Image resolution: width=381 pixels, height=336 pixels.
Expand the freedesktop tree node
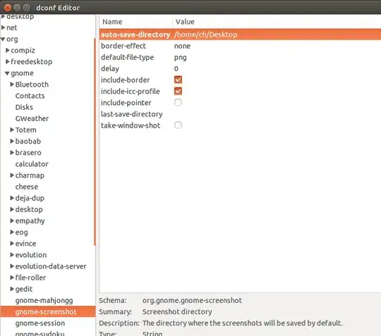click(8, 61)
